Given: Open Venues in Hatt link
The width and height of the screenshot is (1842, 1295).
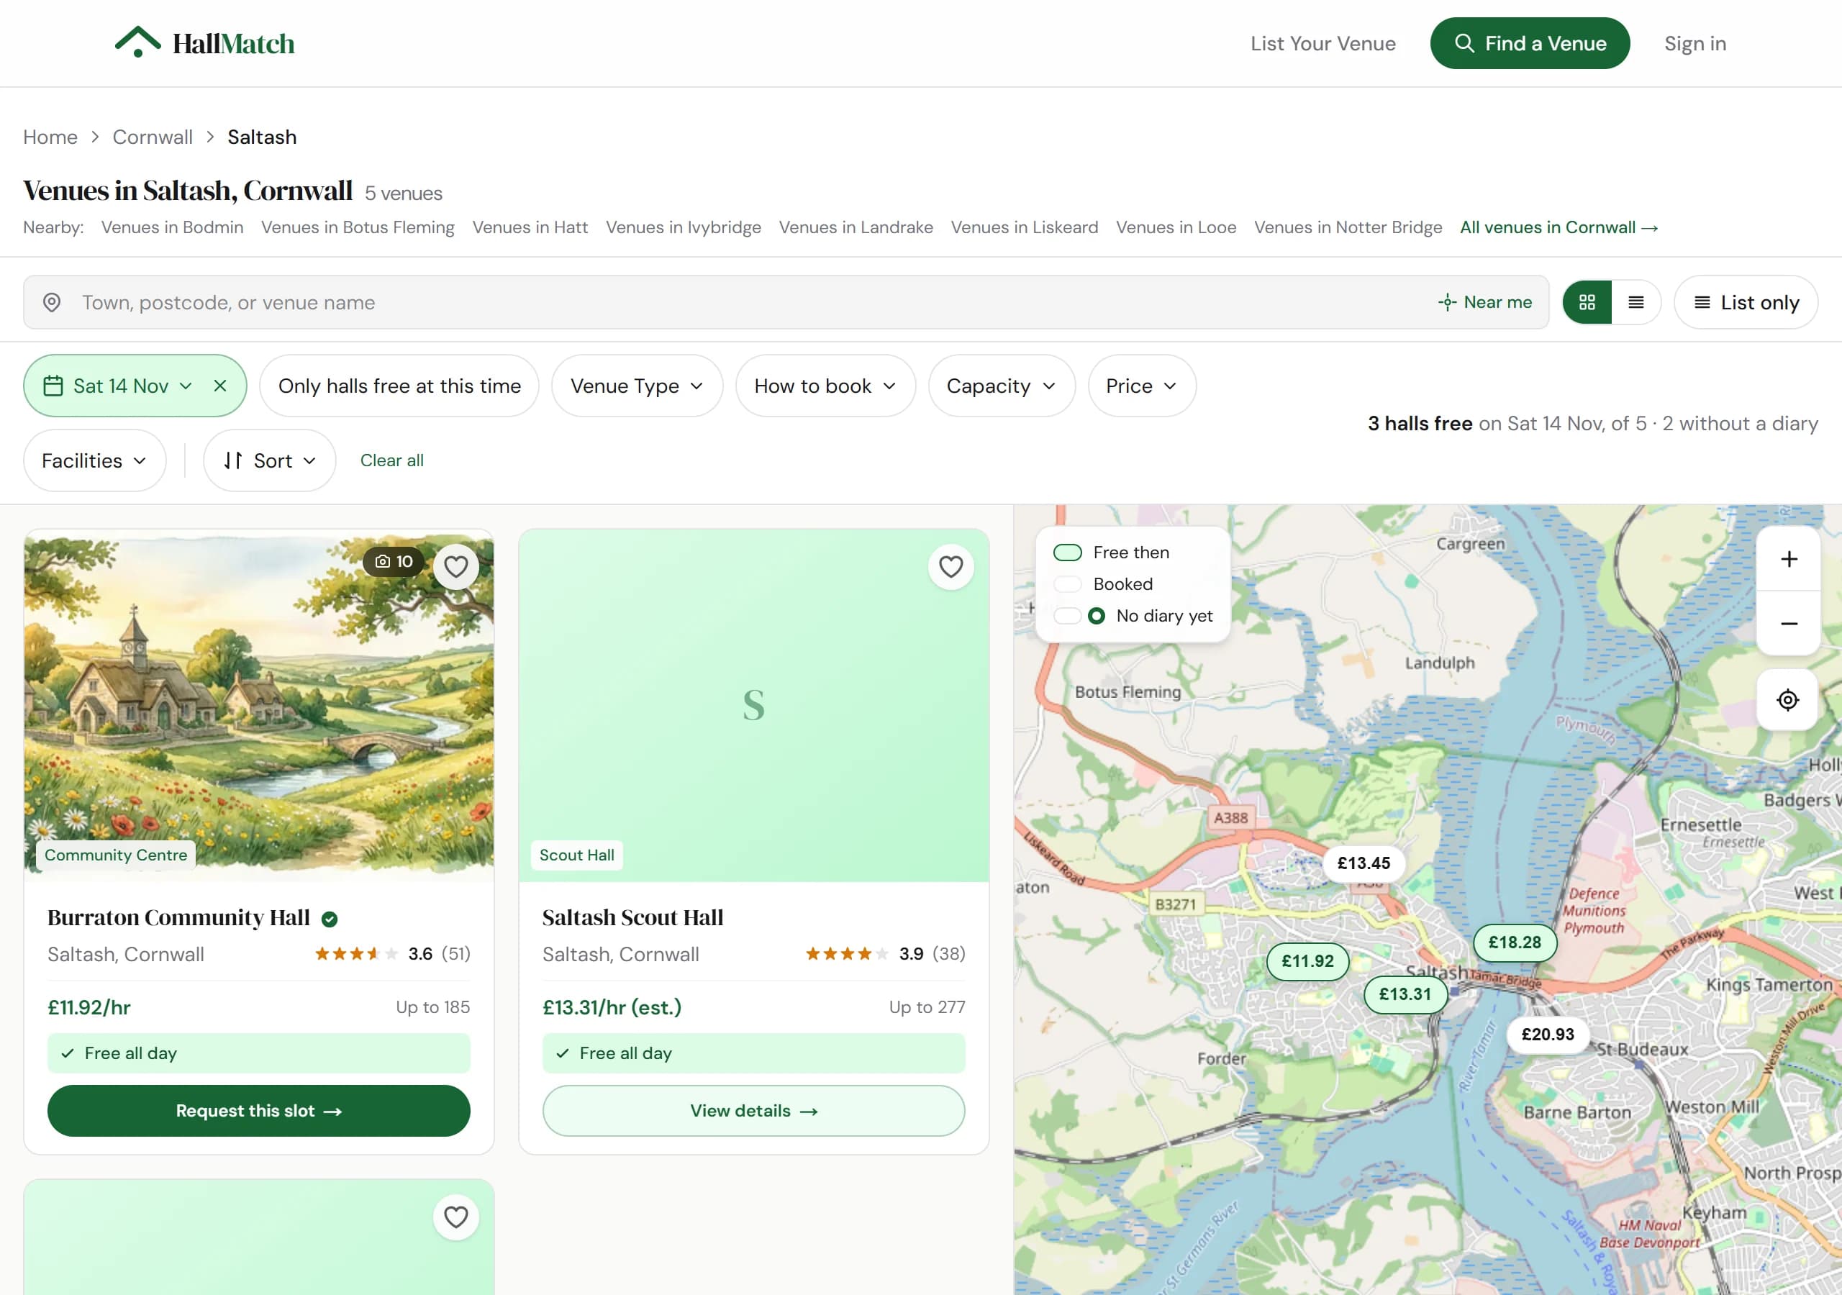Looking at the screenshot, I should click(x=530, y=227).
